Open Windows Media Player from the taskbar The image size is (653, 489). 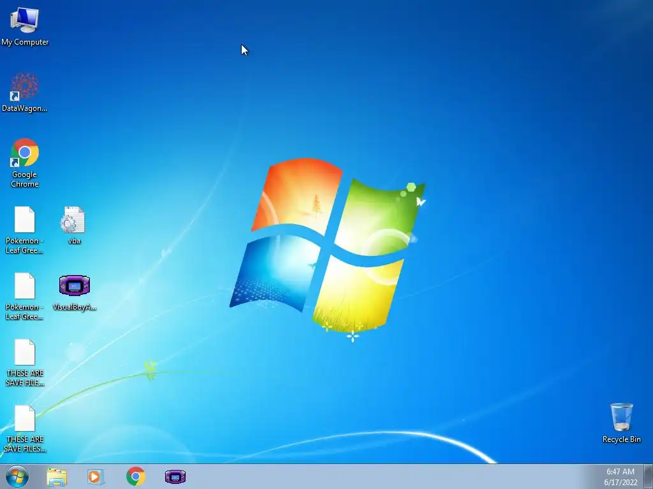tap(96, 476)
